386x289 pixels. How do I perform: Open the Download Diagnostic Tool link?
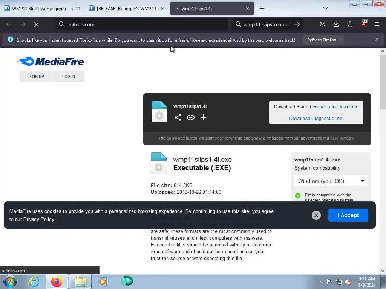point(316,119)
